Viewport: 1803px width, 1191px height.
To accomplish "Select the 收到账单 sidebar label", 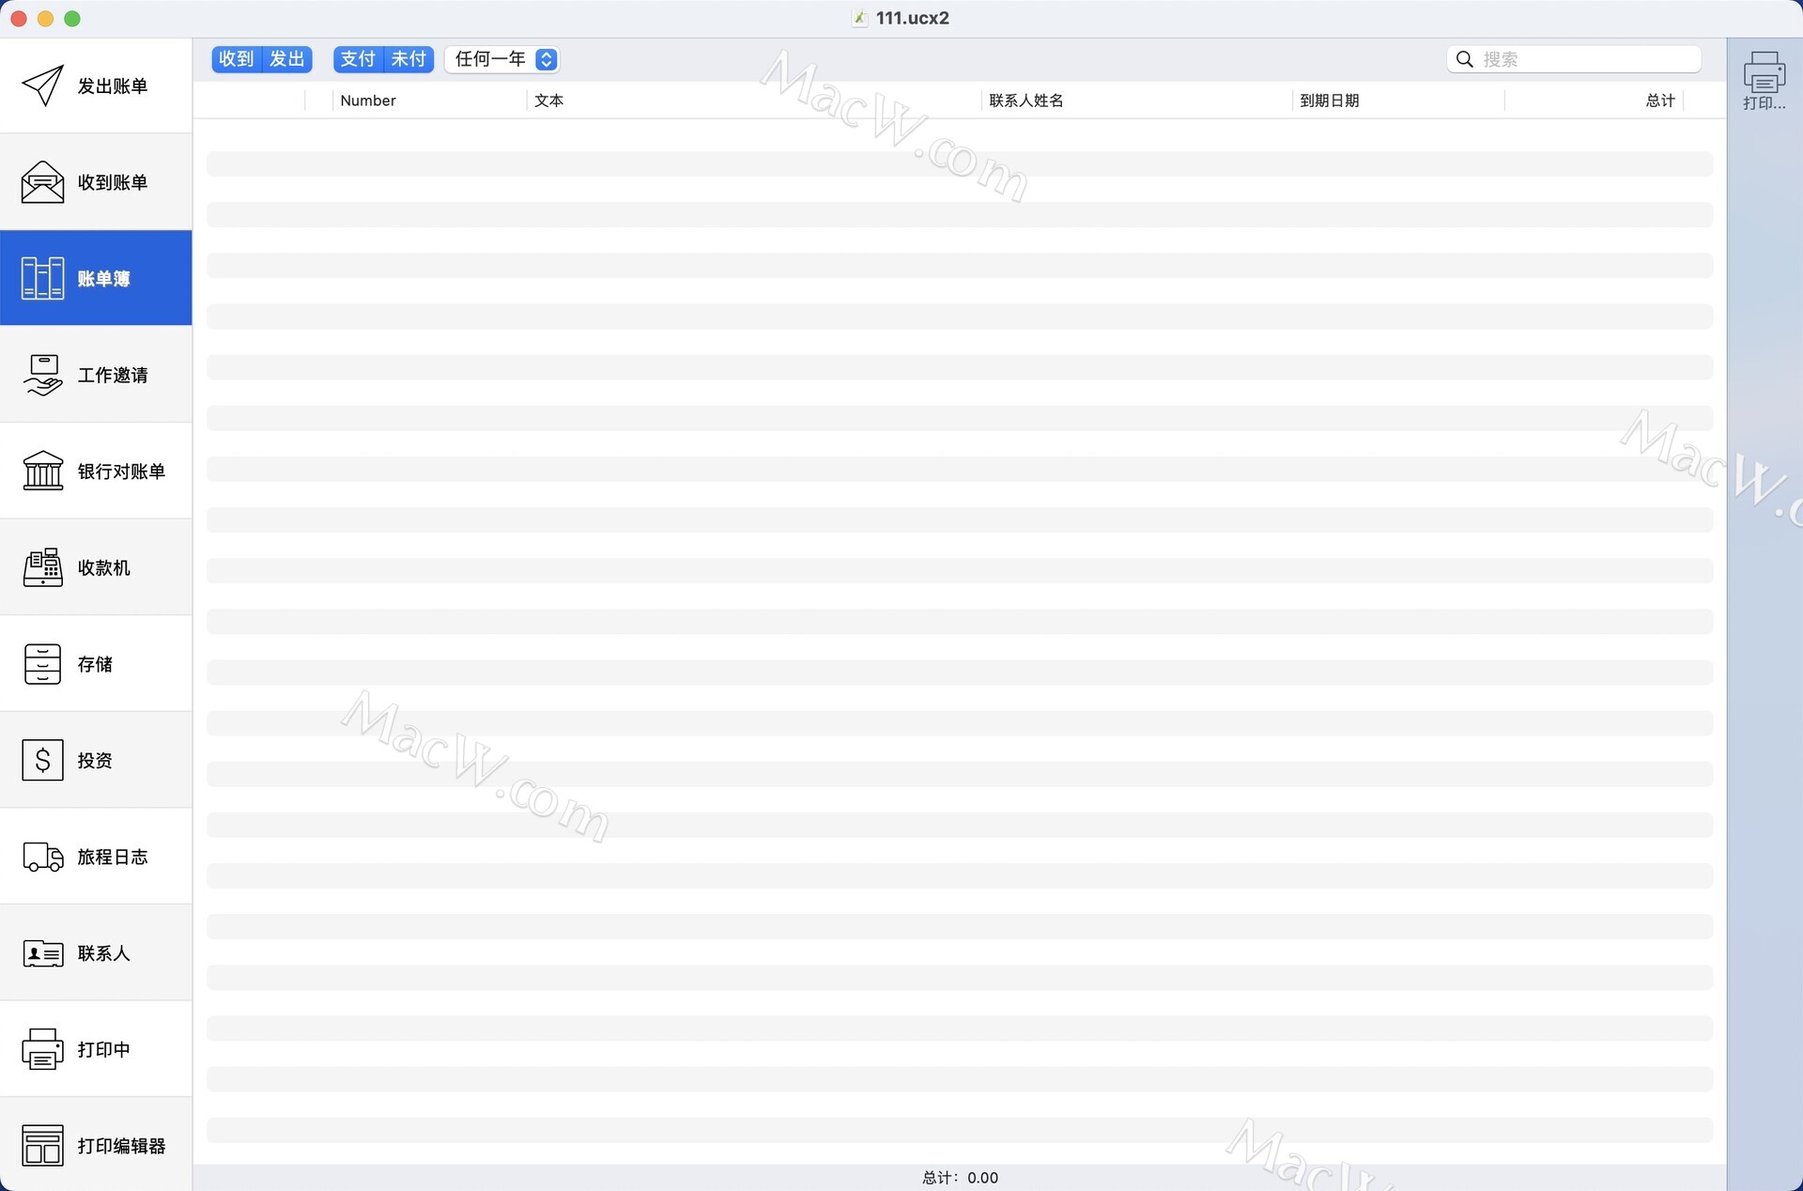I will [113, 182].
